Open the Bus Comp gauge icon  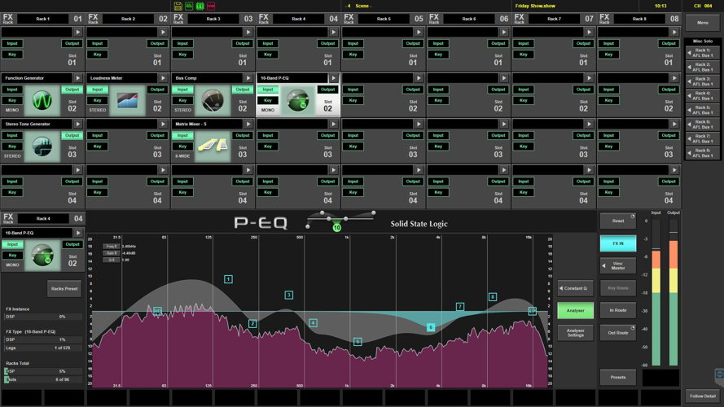[213, 100]
